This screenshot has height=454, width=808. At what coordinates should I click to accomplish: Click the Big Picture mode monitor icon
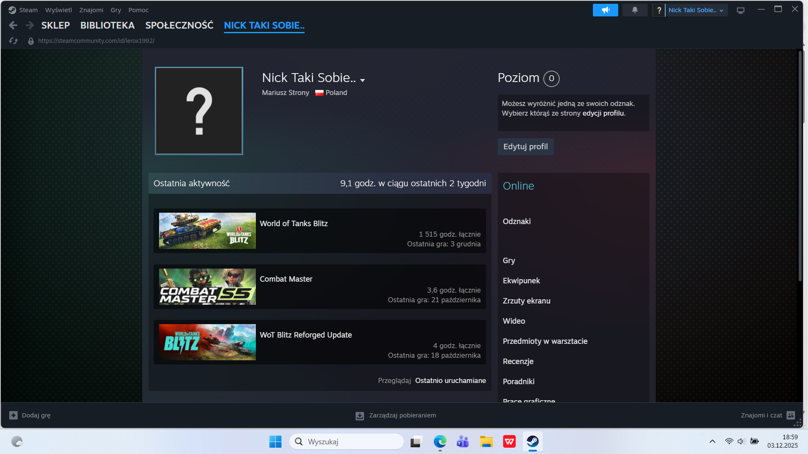coord(741,11)
